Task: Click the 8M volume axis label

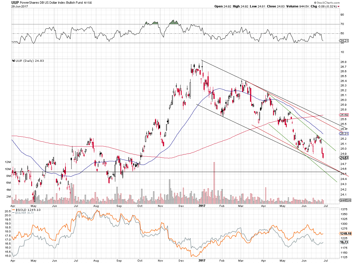Action: pyautogui.click(x=9, y=176)
